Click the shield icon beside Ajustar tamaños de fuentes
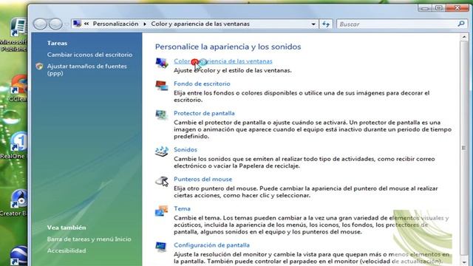This screenshot has width=473, height=266. click(x=39, y=66)
